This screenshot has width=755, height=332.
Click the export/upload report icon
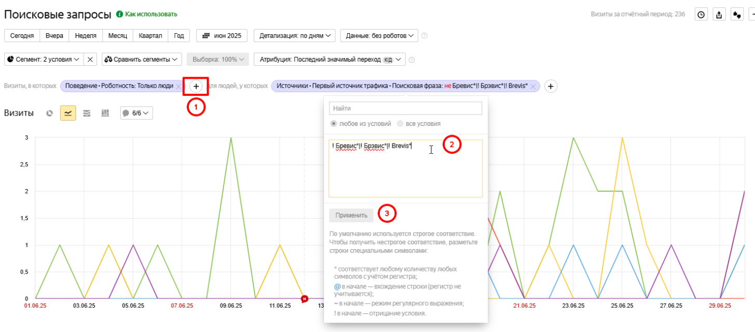[719, 15]
